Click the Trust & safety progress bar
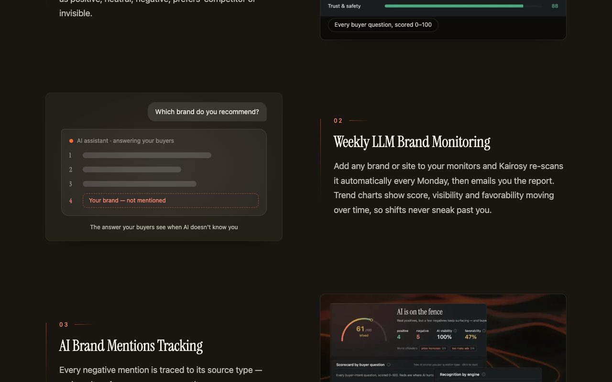This screenshot has height=382, width=612. [463, 6]
